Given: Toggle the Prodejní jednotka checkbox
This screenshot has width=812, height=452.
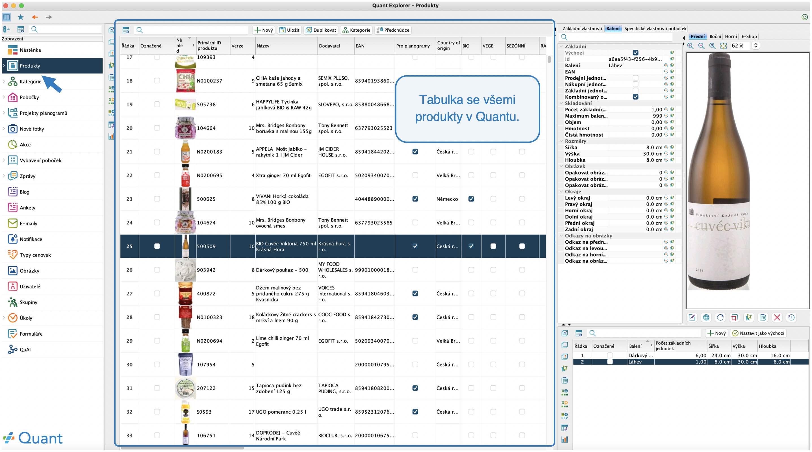Looking at the screenshot, I should pyautogui.click(x=635, y=78).
